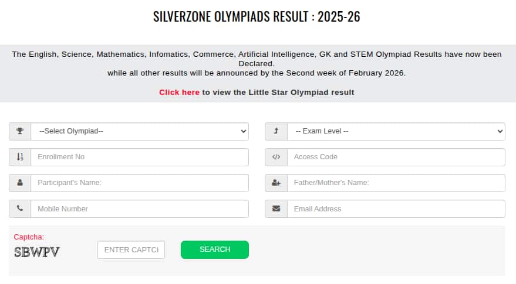Click the SBWPV captcha image

point(36,252)
